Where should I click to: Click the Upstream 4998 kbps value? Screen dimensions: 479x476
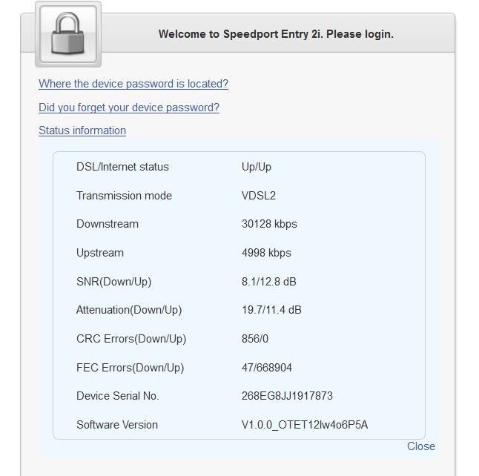pos(266,253)
